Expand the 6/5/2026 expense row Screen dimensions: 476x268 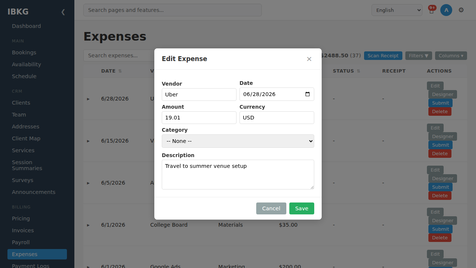[x=89, y=183]
